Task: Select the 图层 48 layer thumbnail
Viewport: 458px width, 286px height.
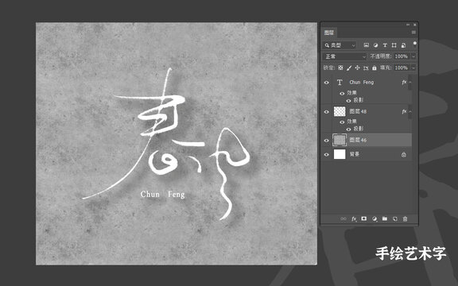Action: point(340,111)
